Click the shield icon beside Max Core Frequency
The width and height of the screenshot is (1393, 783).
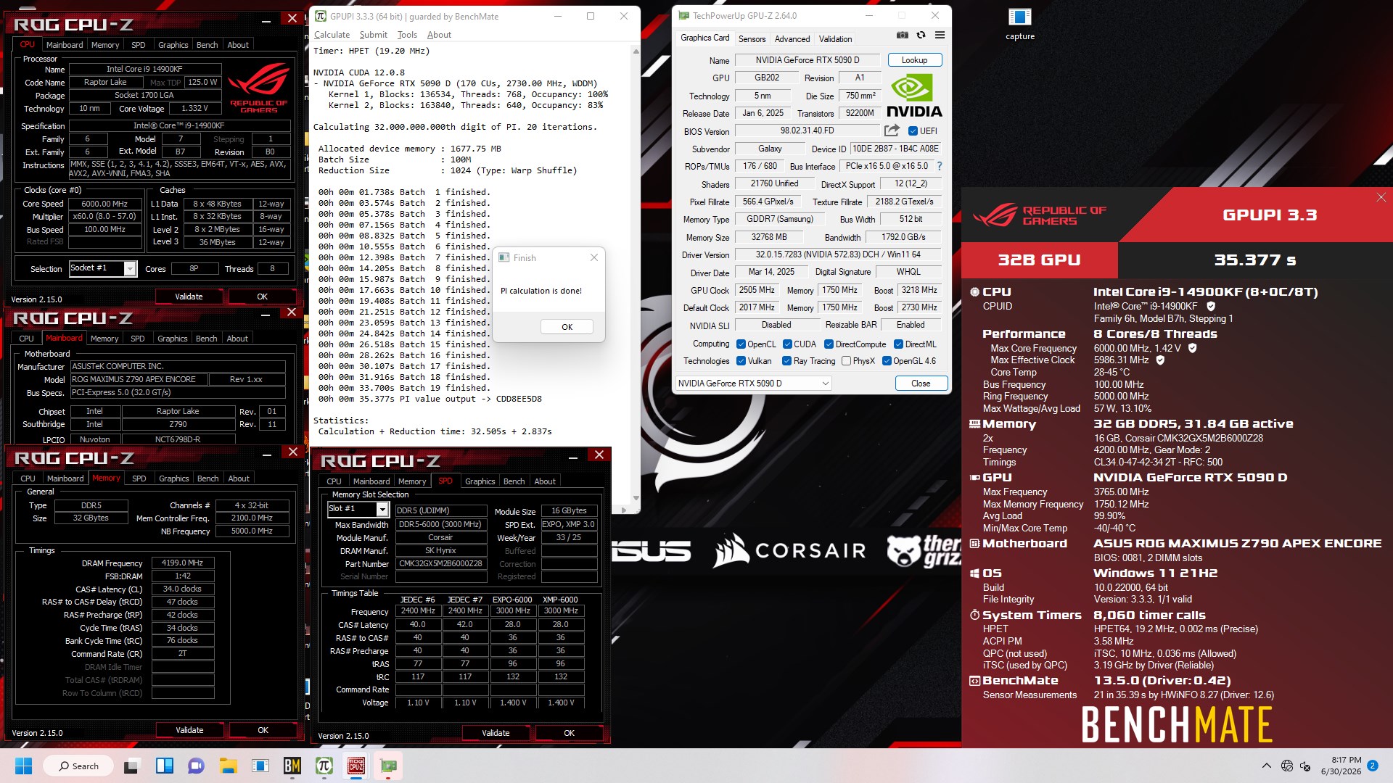(x=1192, y=348)
